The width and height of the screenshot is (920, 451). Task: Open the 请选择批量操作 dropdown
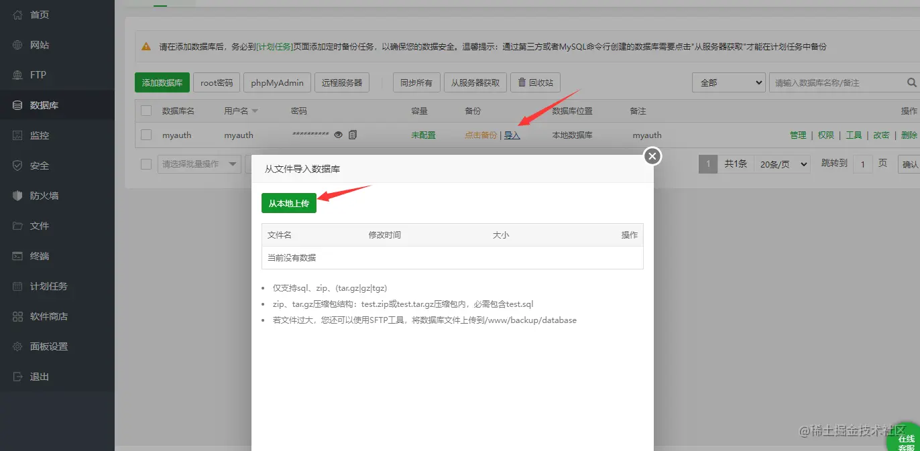(200, 164)
